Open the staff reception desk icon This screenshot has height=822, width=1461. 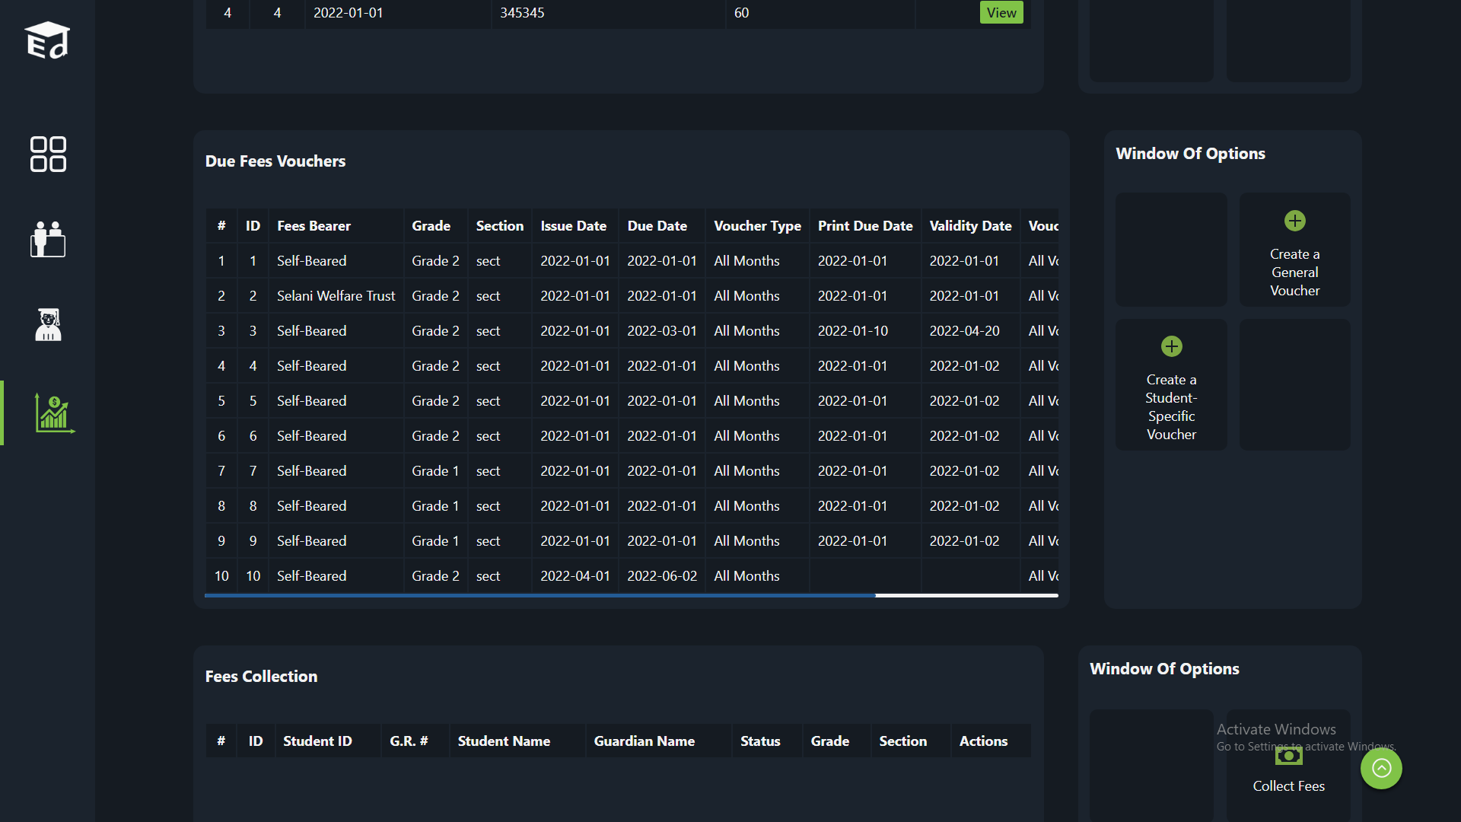pyautogui.click(x=48, y=240)
